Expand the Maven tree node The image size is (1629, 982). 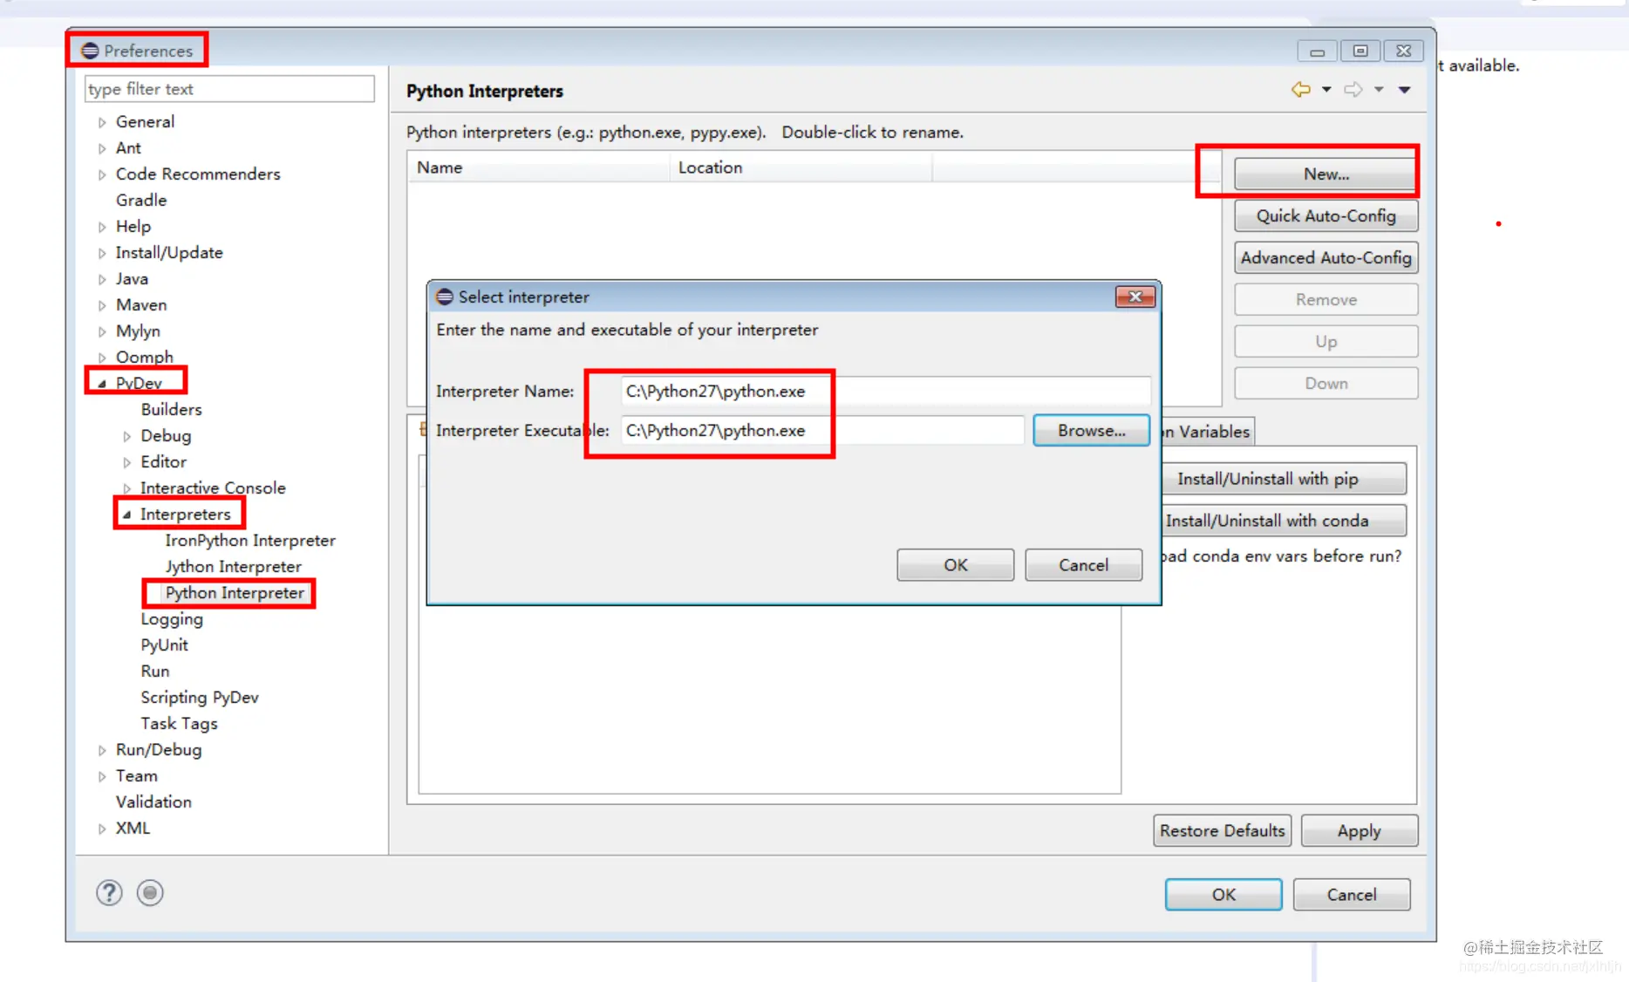click(102, 305)
